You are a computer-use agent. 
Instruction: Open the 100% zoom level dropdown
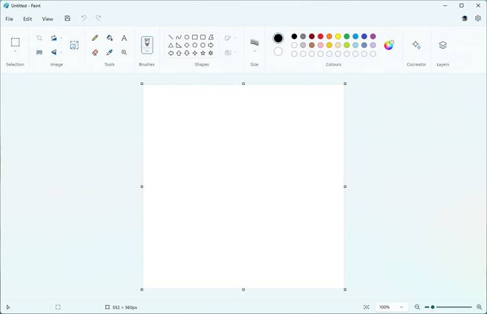pos(391,307)
